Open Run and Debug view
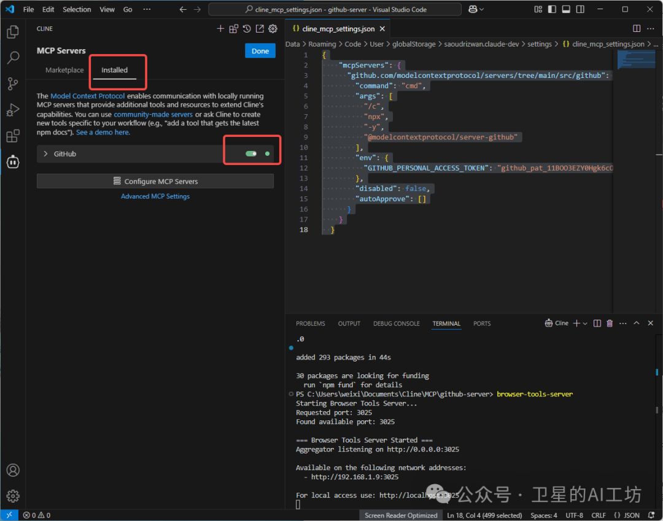The height and width of the screenshot is (521, 663). coord(13,110)
